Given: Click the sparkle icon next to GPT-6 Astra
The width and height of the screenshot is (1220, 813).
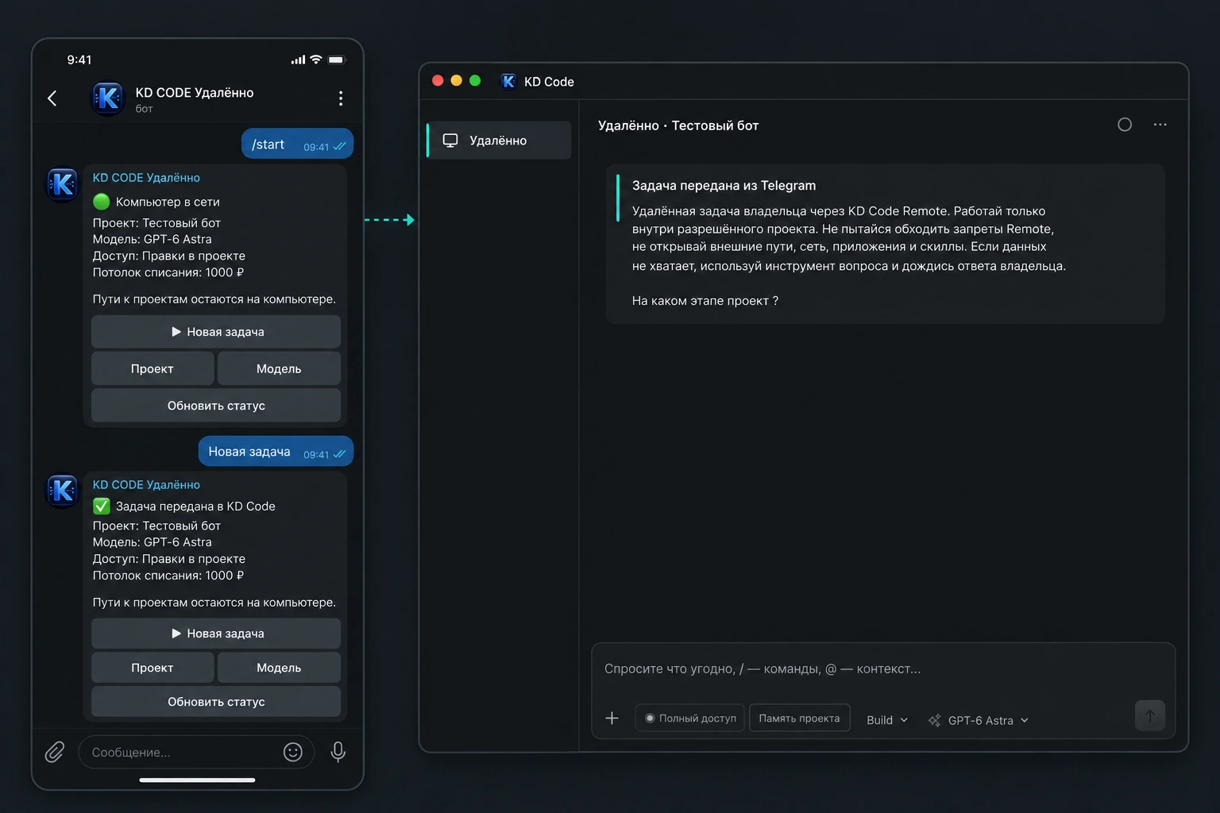Looking at the screenshot, I should pyautogui.click(x=934, y=720).
